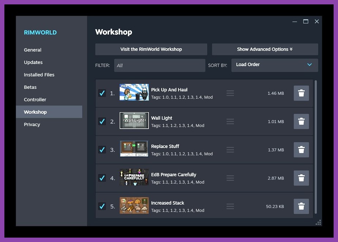
Task: Click the Wall Light mod name
Action: point(162,118)
